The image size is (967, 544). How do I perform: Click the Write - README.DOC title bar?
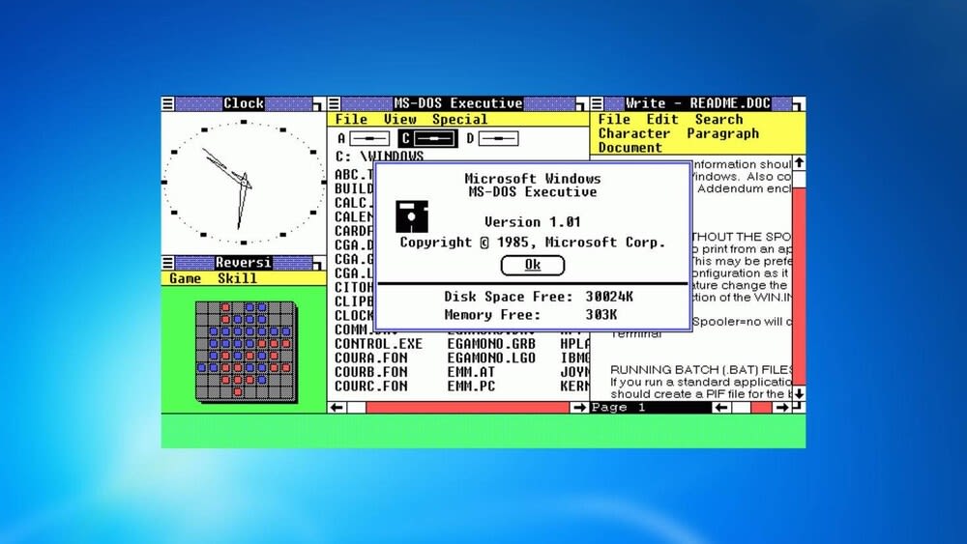pyautogui.click(x=698, y=103)
